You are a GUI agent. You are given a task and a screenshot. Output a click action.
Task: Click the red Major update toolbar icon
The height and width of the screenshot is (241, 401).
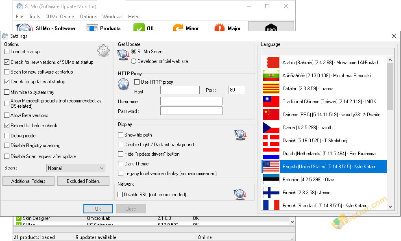point(220,28)
